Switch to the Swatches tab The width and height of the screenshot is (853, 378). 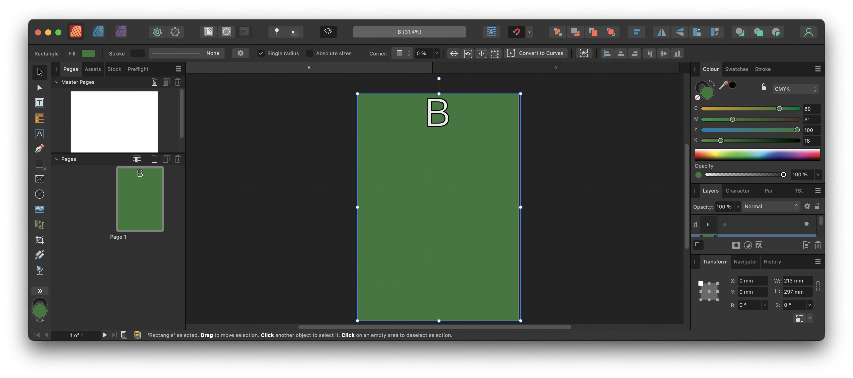[737, 69]
